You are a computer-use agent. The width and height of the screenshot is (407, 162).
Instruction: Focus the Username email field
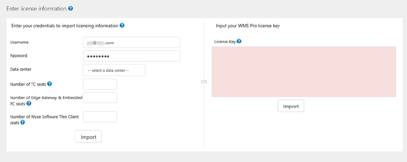click(x=132, y=43)
